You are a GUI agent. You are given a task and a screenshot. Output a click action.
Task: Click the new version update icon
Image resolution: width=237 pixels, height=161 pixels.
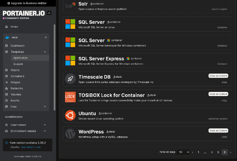(x=7, y=143)
